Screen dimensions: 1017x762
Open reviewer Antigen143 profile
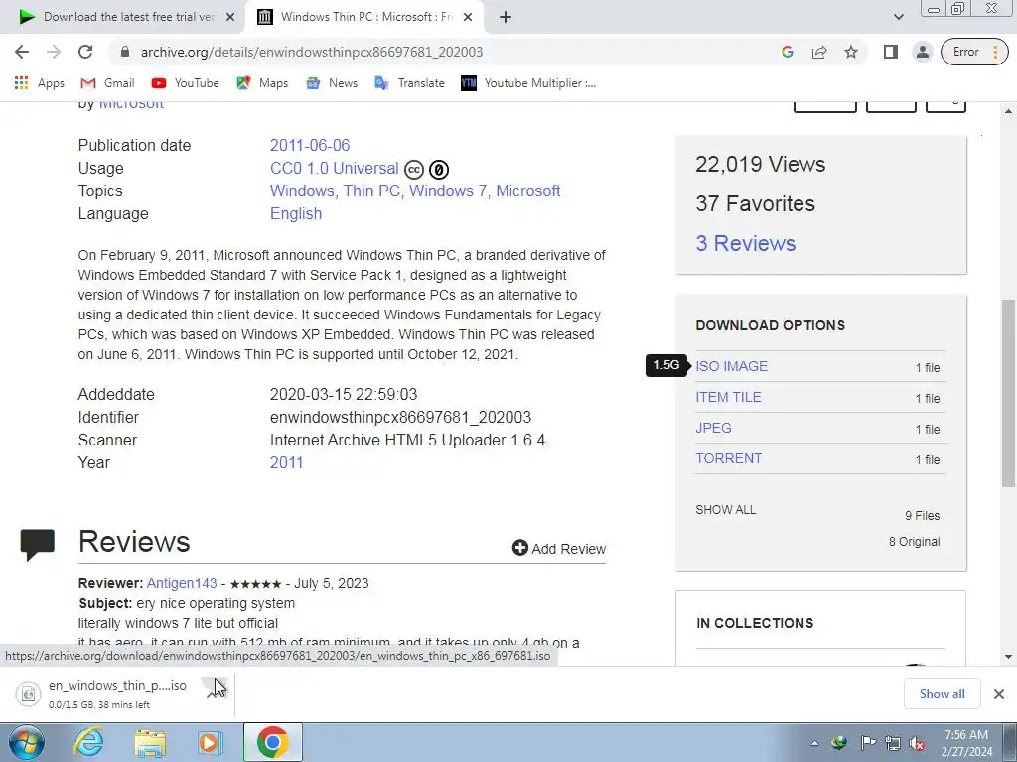click(182, 583)
